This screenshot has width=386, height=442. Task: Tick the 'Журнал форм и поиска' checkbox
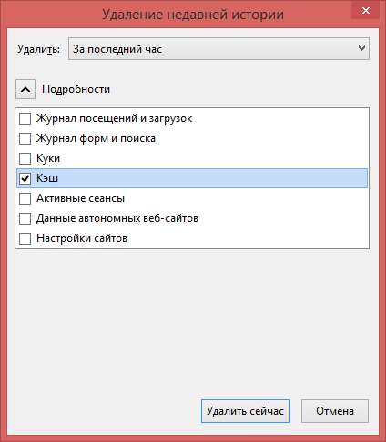pyautogui.click(x=25, y=138)
